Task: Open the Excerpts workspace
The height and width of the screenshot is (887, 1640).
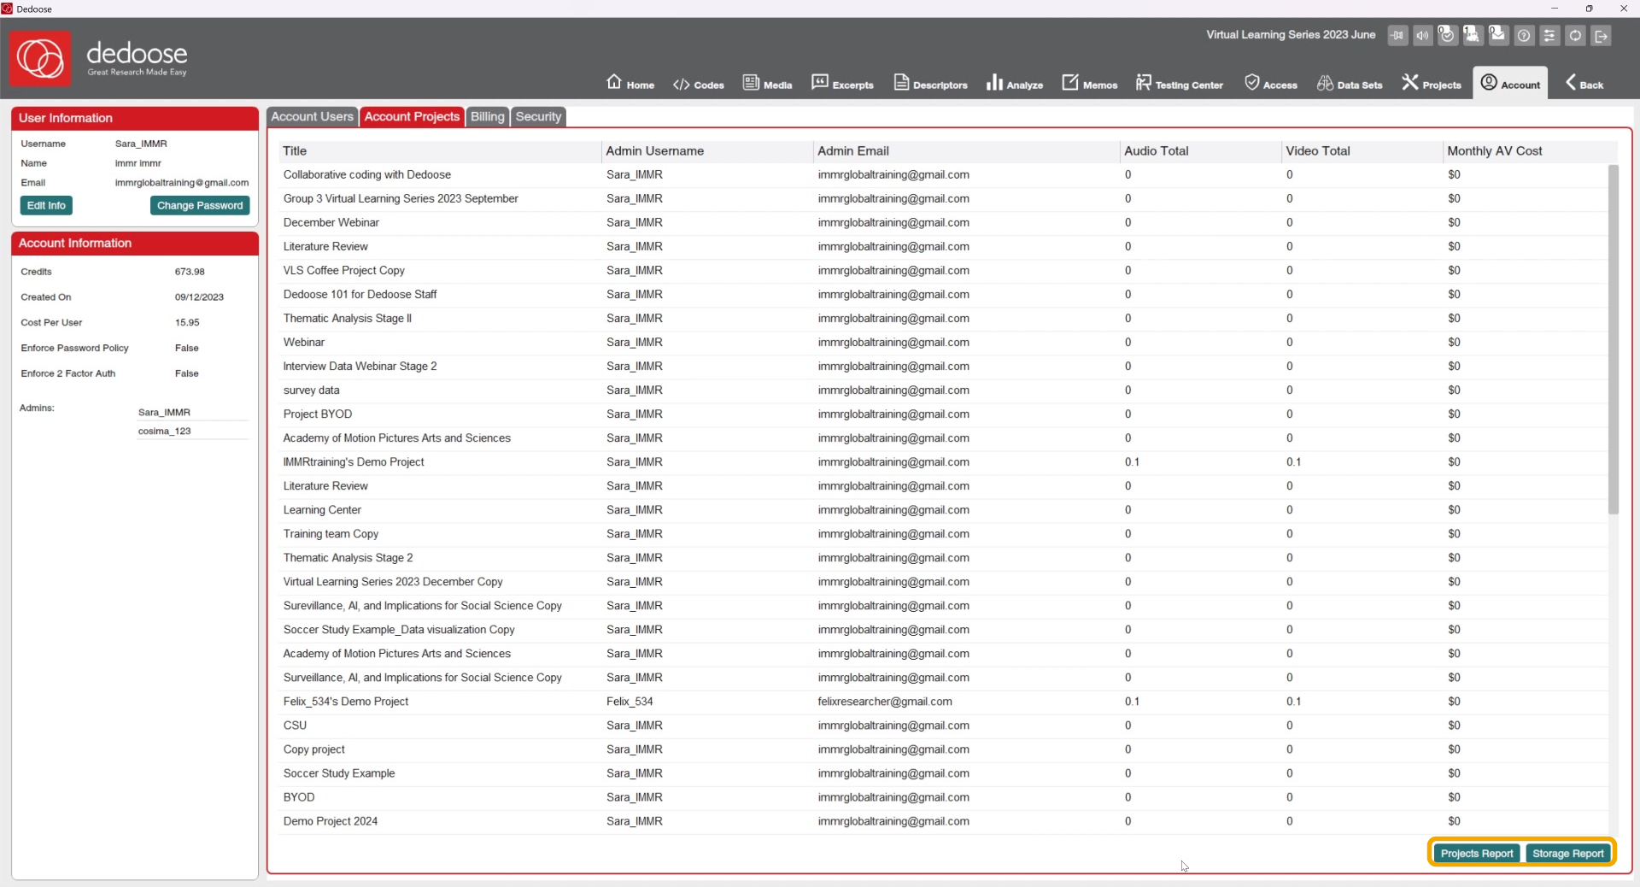Action: coord(842,83)
